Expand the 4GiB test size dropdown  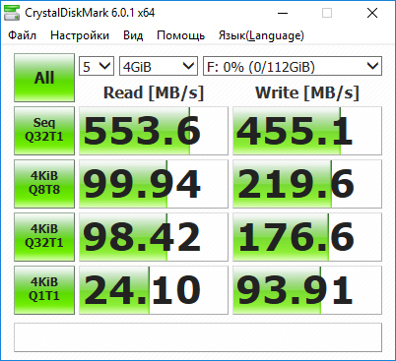click(159, 66)
